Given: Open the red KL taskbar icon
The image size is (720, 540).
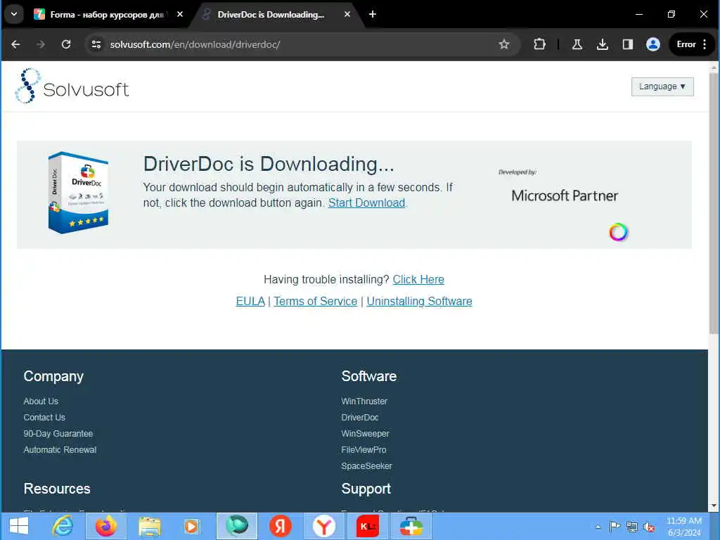Looking at the screenshot, I should [367, 526].
